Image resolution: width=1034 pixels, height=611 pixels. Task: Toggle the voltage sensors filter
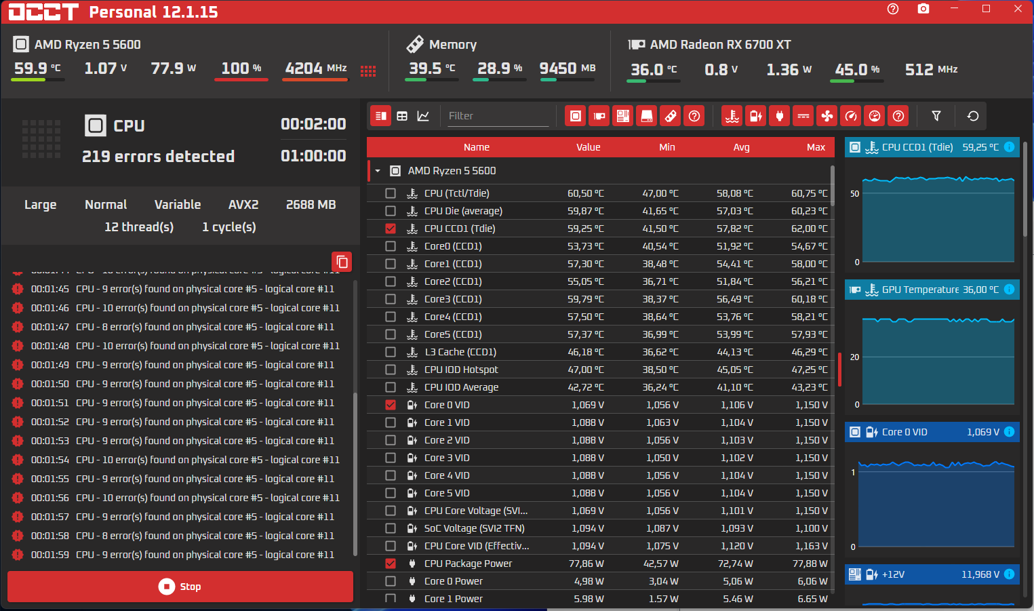point(756,116)
